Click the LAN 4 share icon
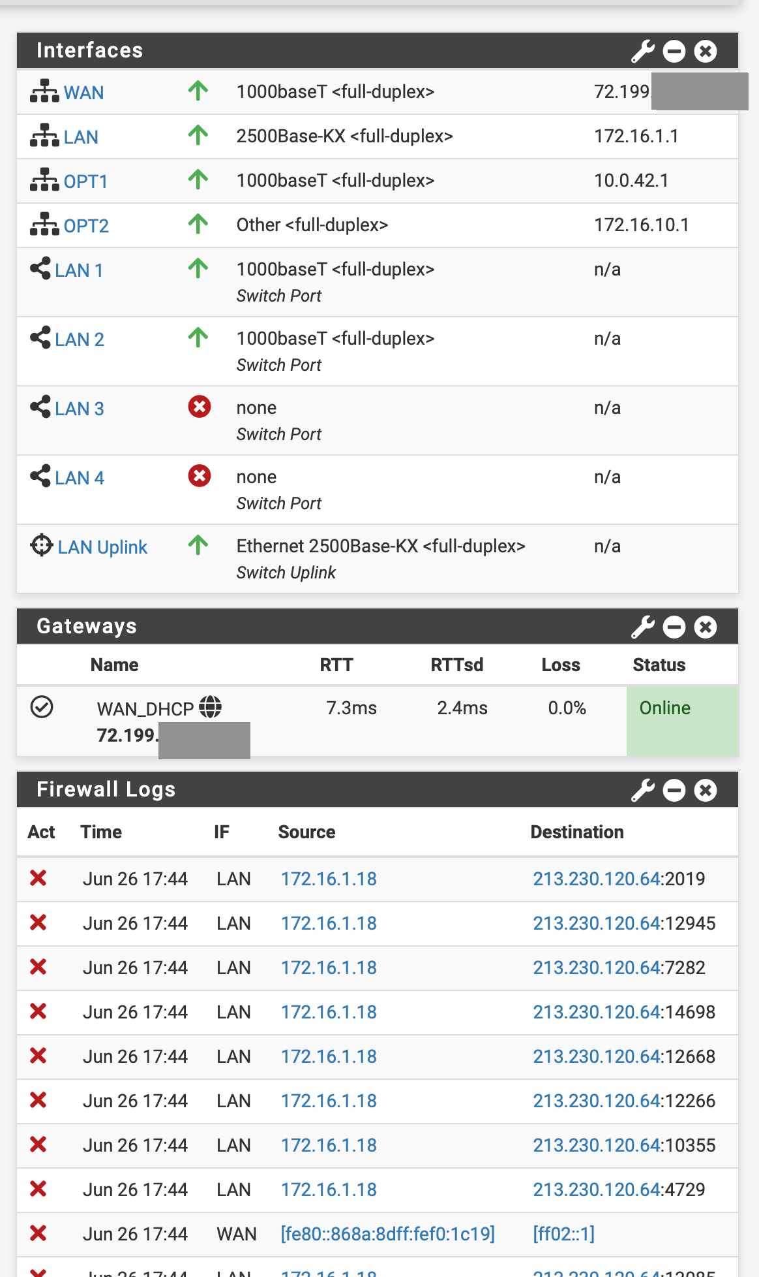 pyautogui.click(x=40, y=476)
